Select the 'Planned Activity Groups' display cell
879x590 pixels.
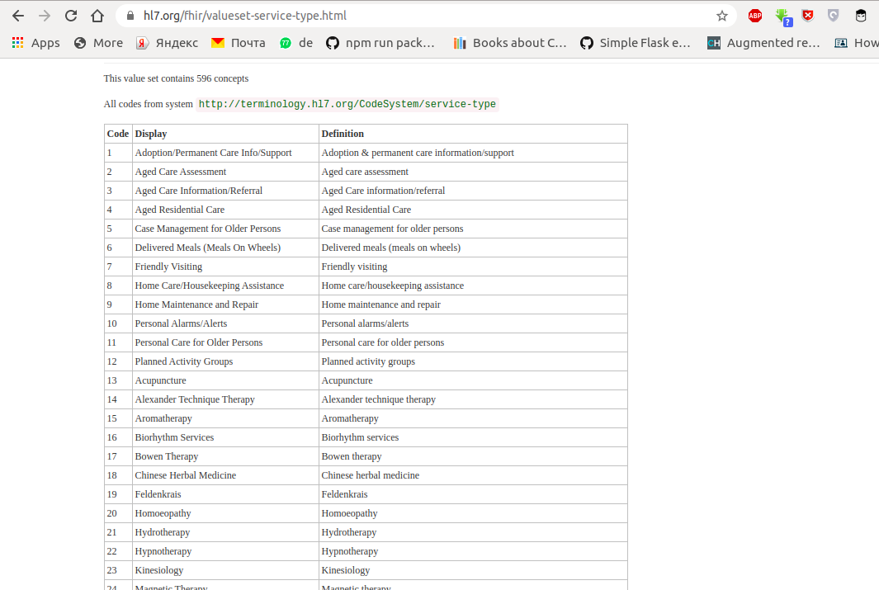[x=225, y=362]
